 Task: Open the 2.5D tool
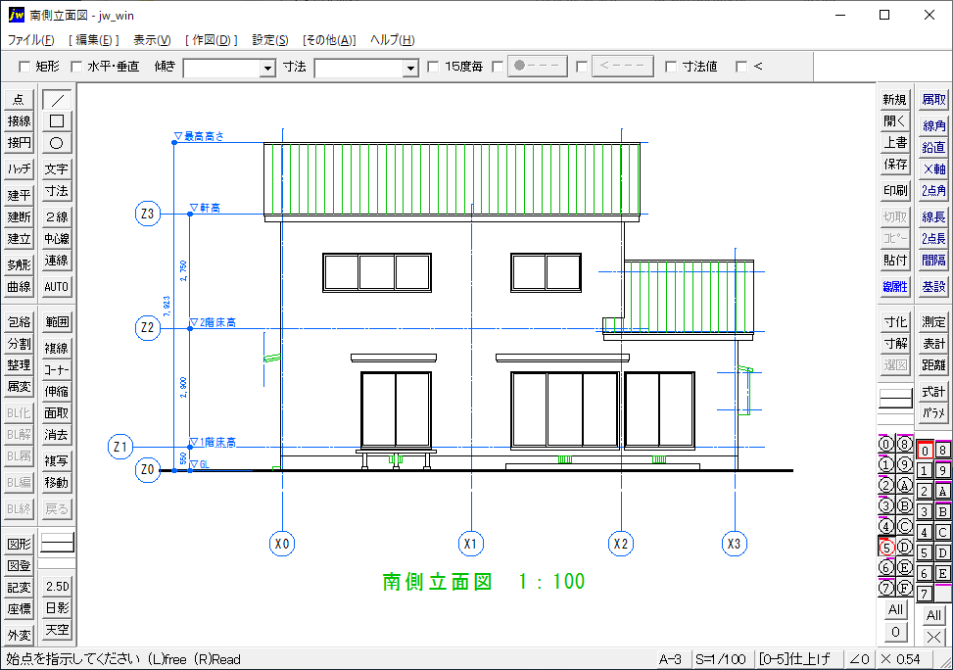tap(56, 586)
